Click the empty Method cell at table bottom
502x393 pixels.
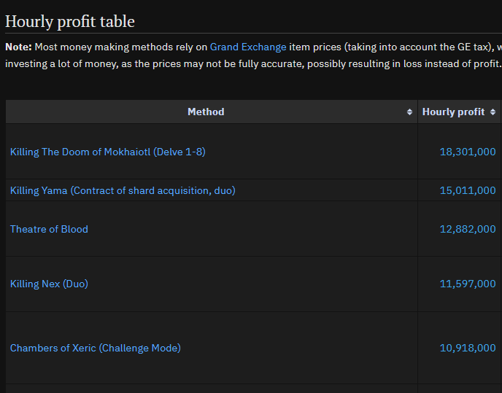[212, 389]
